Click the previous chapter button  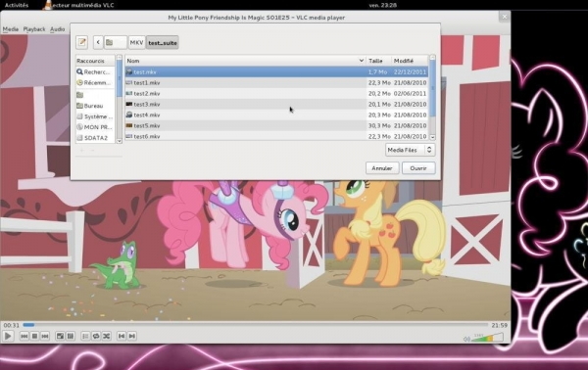(122, 336)
